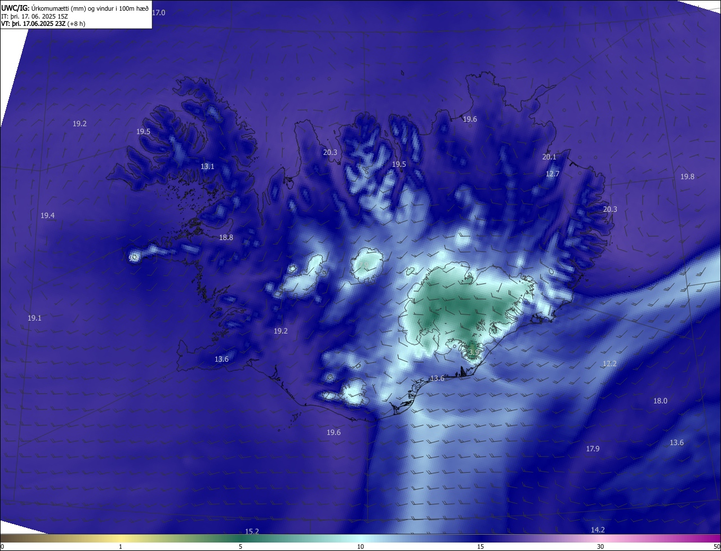Screen dimensions: 721x551
Task: Click the UWC/IG Úrkomumætti title line
Action: click(75, 8)
